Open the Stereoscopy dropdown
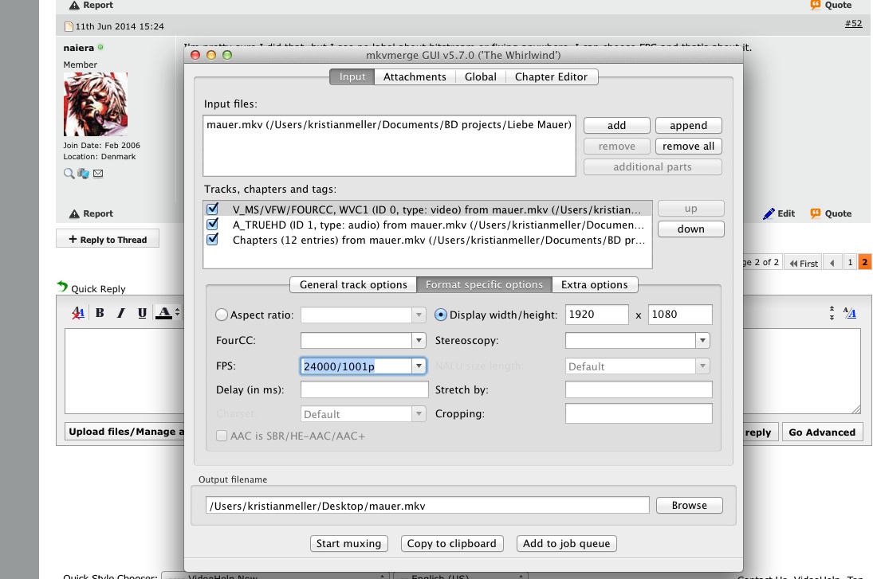The image size is (873, 579). tap(702, 340)
